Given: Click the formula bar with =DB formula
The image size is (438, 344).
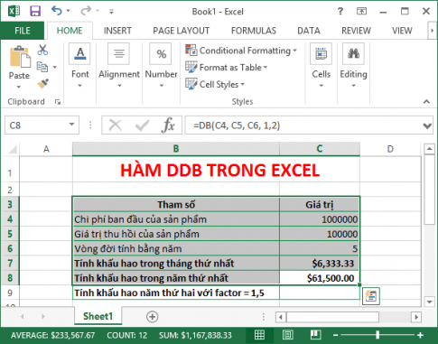Looking at the screenshot, I should [303, 125].
